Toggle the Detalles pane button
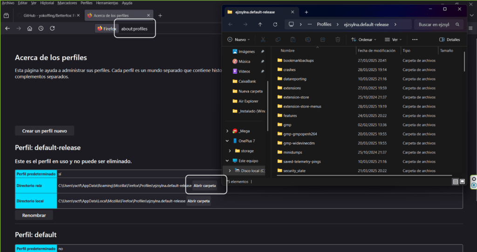477x252 pixels. (450, 40)
